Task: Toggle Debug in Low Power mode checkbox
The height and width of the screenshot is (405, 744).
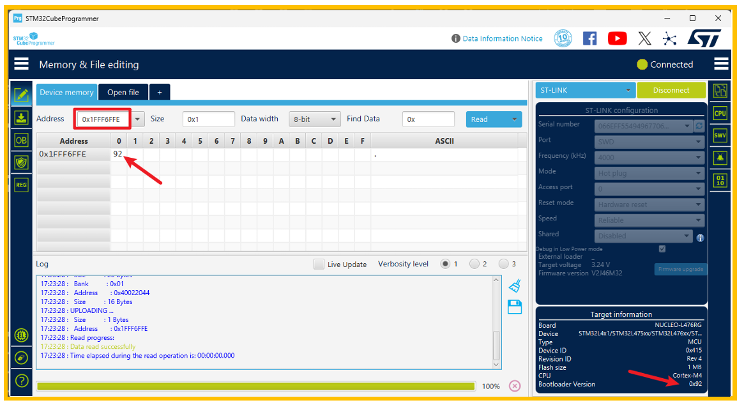Action: (662, 248)
